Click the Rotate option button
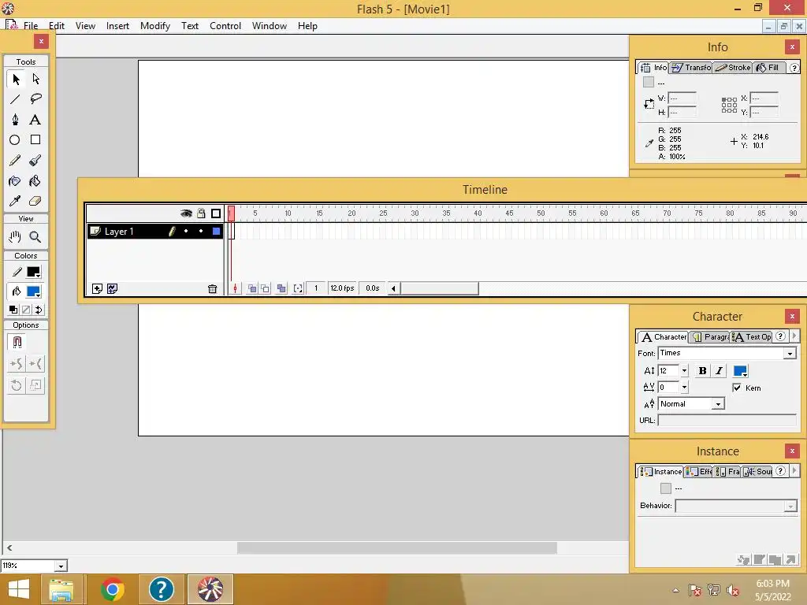This screenshot has width=807, height=605. click(x=17, y=384)
